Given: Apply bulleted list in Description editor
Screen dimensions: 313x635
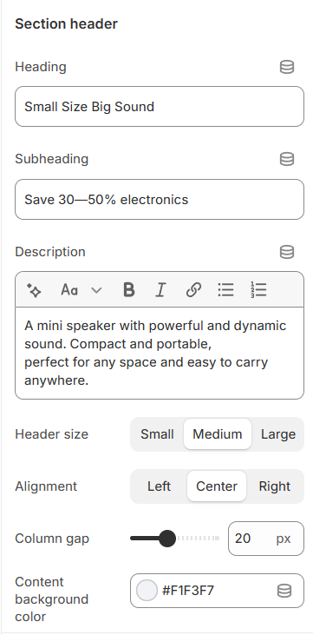Looking at the screenshot, I should [225, 290].
